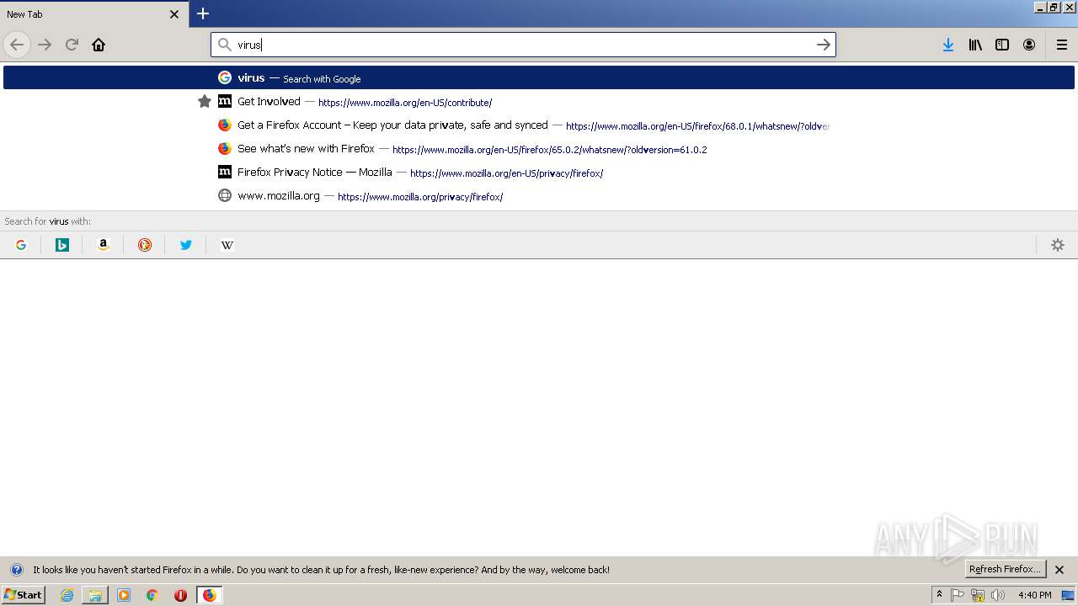The width and height of the screenshot is (1078, 606).
Task: Search virus with the Google one-off icon
Action: coord(21,245)
